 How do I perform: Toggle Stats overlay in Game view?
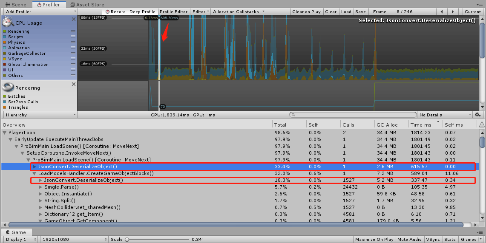tap(450, 239)
